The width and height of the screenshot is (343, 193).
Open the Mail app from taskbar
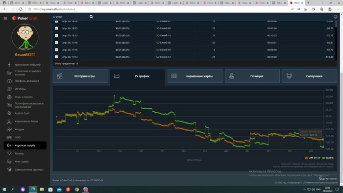point(59,189)
